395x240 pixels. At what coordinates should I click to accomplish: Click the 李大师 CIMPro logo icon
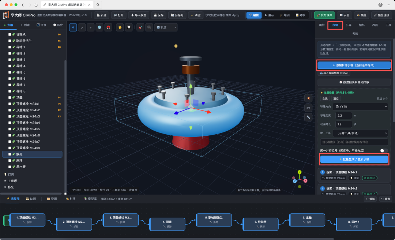(x=6, y=15)
